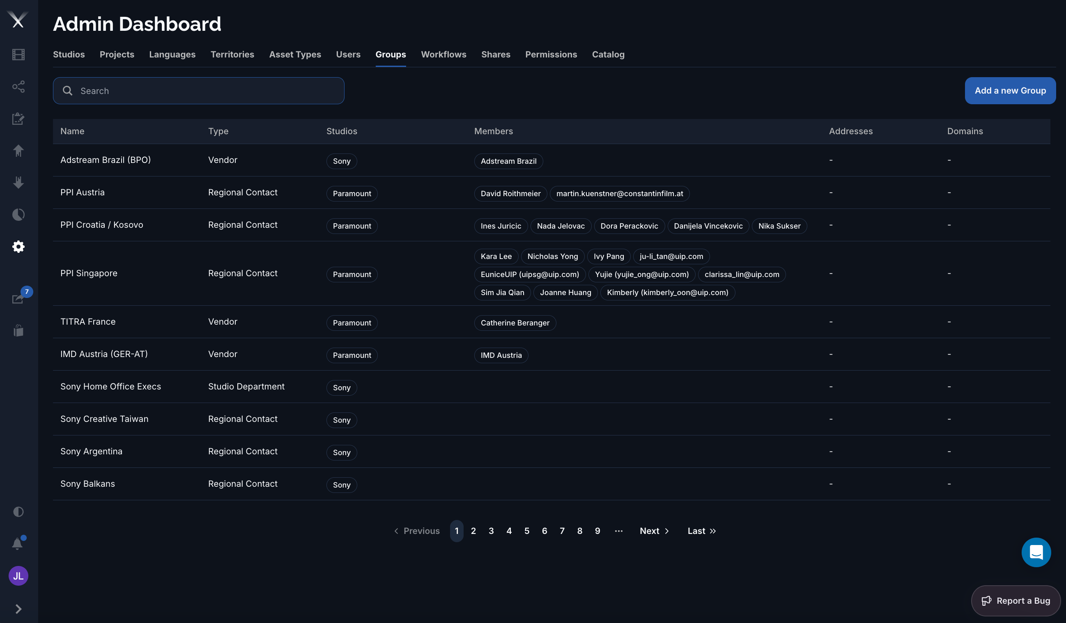Screen dimensions: 1066x623
Task: Switch to the Shares tab
Action: pyautogui.click(x=496, y=54)
